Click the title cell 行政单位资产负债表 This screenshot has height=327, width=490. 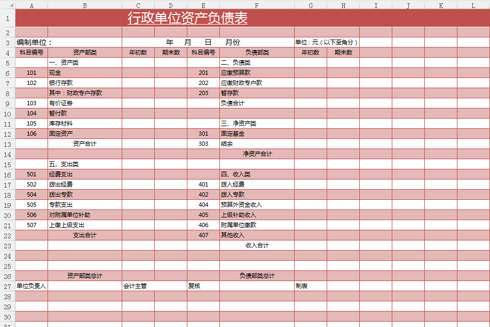coord(187,19)
